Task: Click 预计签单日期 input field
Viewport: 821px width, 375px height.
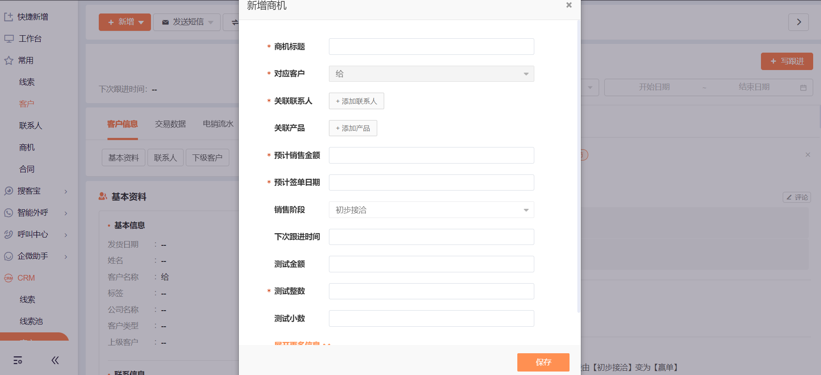Action: pyautogui.click(x=431, y=182)
